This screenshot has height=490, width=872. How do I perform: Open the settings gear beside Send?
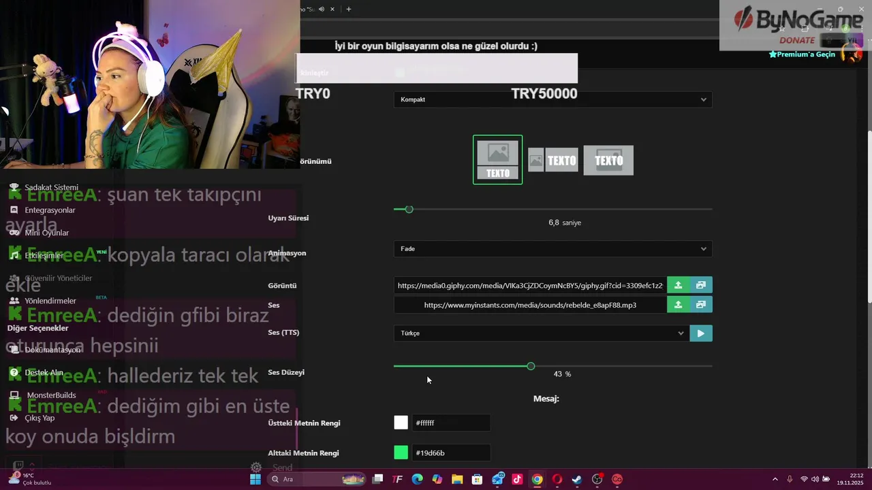256,468
